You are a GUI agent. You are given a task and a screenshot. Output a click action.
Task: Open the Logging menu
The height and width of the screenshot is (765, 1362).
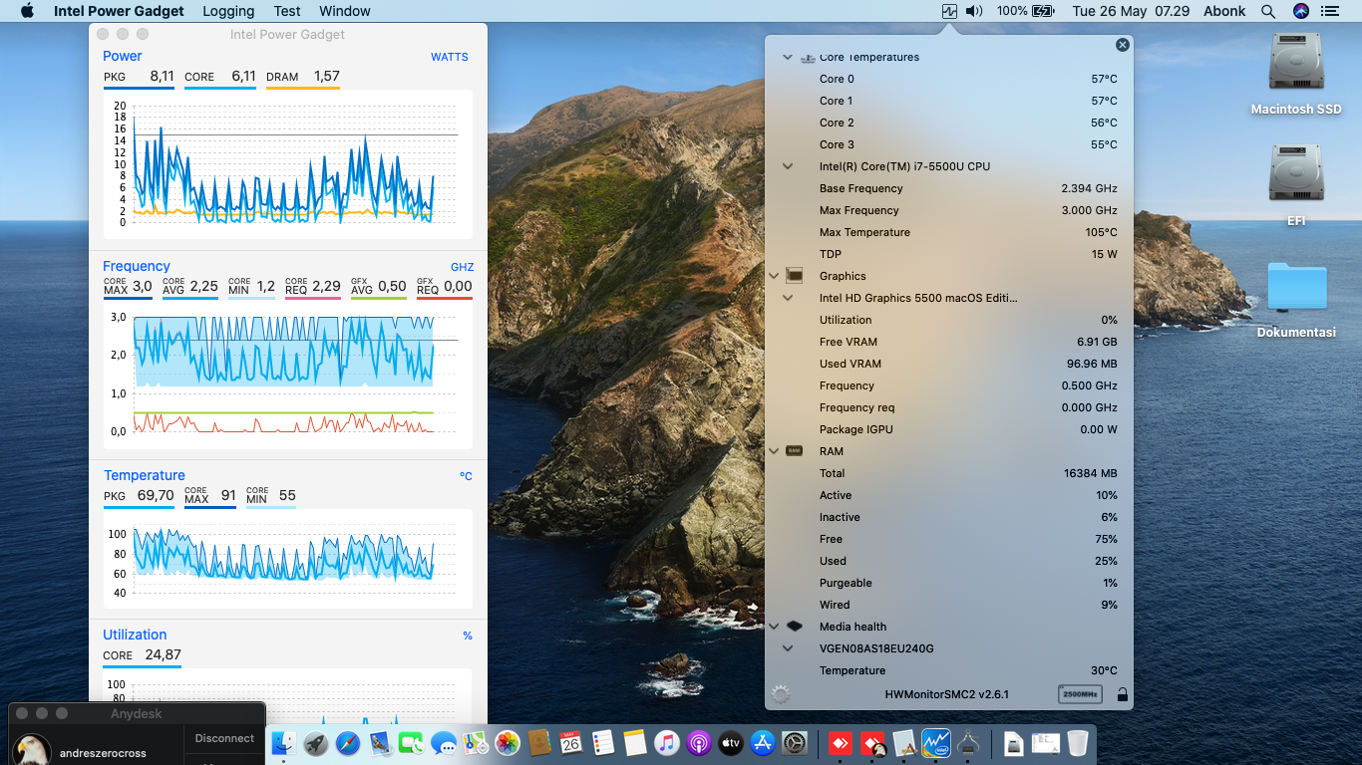[x=227, y=11]
